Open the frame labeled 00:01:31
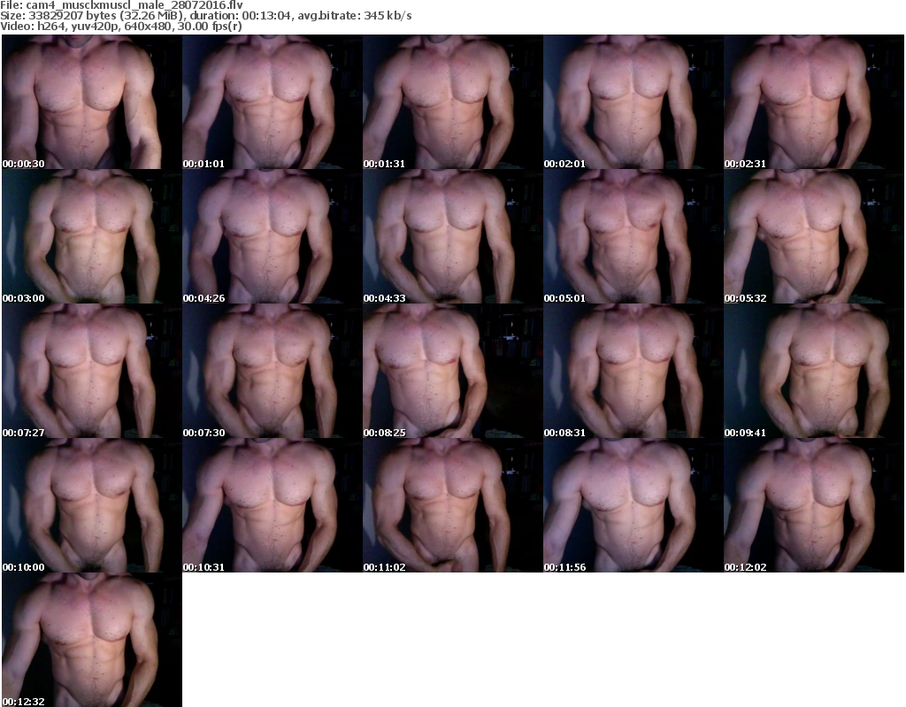 pos(453,102)
